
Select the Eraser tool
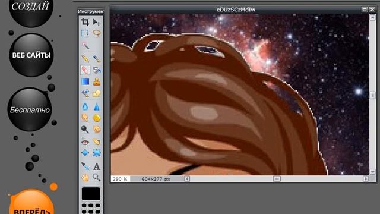click(85, 70)
